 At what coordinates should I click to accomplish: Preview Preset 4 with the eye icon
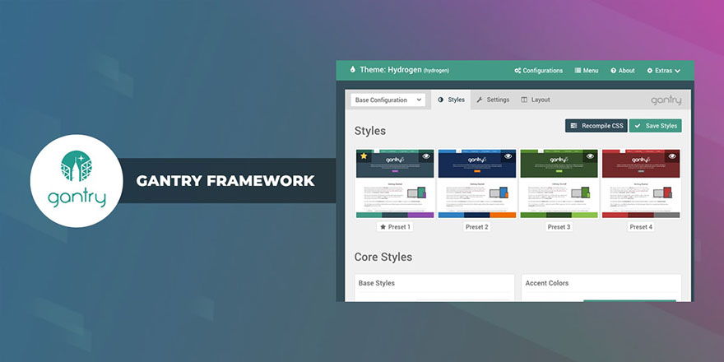[x=672, y=156]
